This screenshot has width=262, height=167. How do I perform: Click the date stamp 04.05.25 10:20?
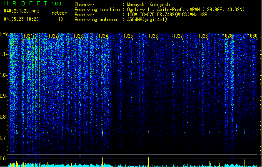pyautogui.click(x=21, y=19)
